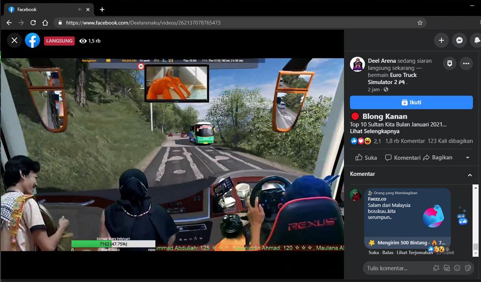
Task: Bookmark page with star icon
Action: (x=420, y=22)
